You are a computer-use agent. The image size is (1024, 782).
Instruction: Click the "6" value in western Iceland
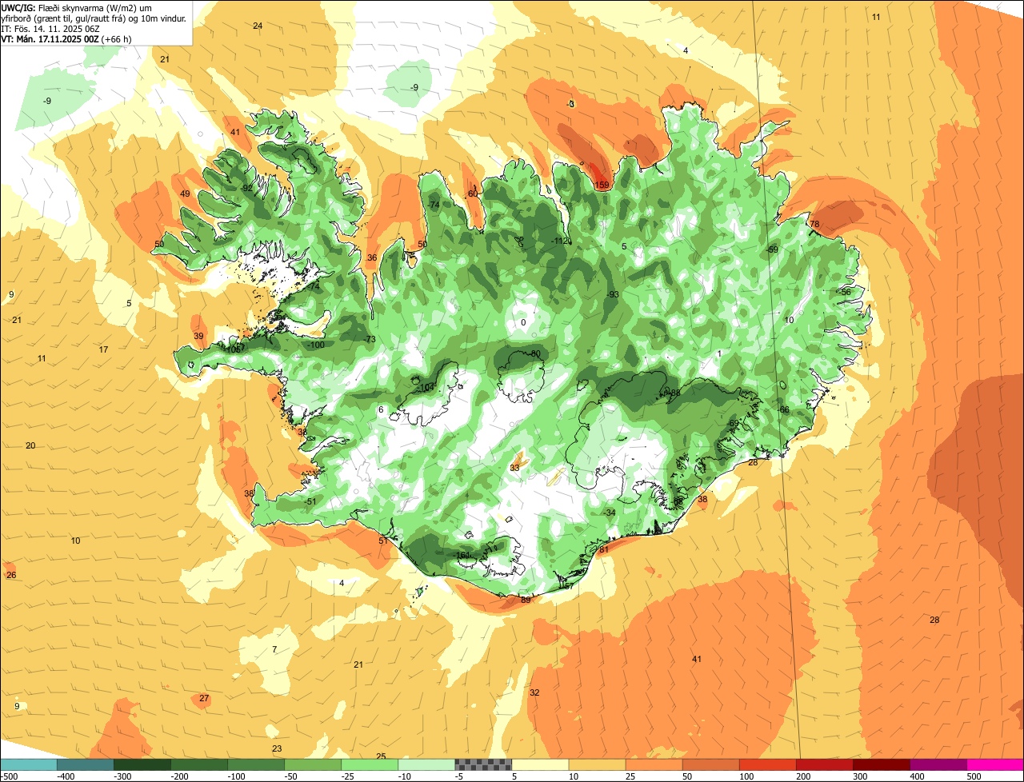pyautogui.click(x=381, y=409)
